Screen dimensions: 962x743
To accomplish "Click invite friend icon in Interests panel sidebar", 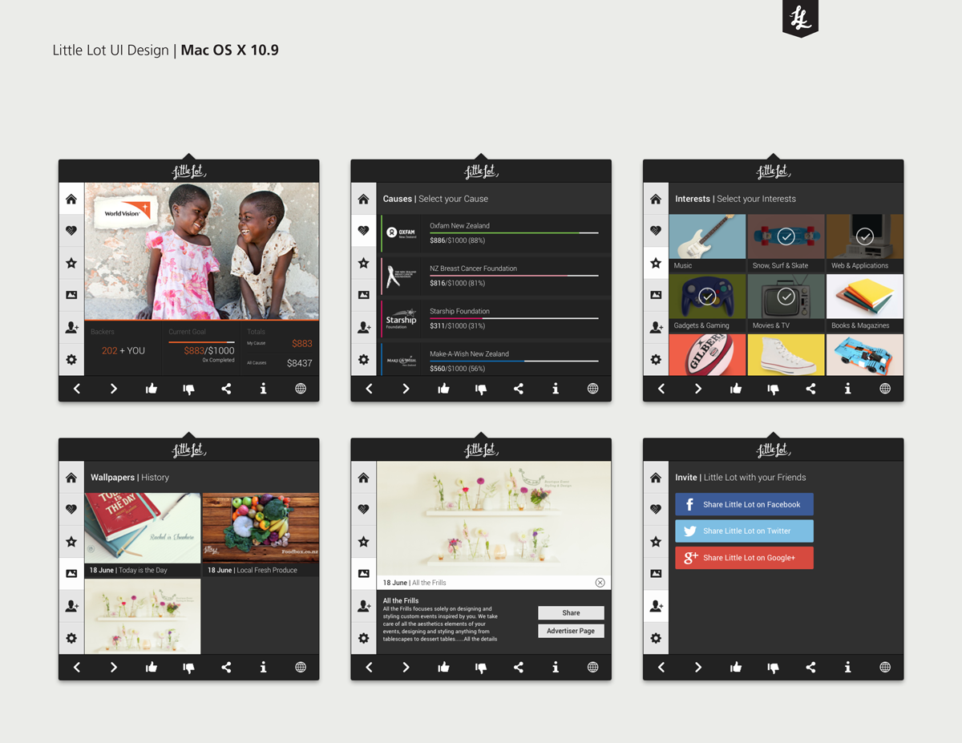I will click(x=656, y=327).
